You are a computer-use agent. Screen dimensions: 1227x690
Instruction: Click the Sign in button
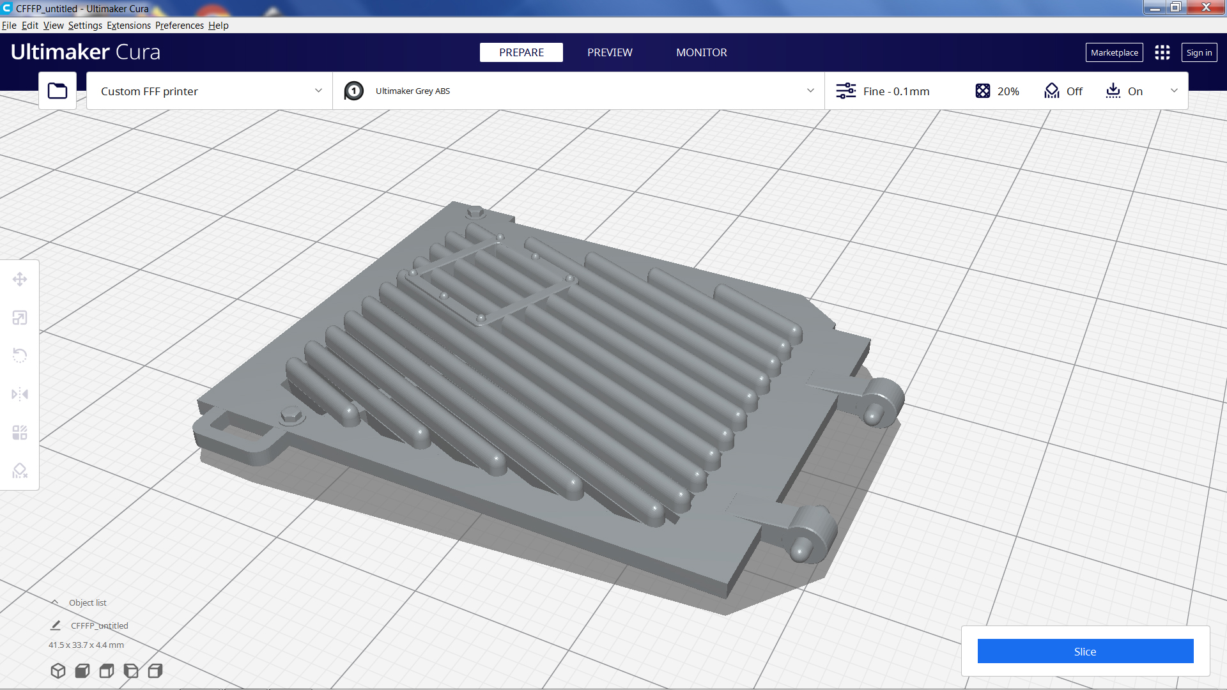coord(1199,52)
